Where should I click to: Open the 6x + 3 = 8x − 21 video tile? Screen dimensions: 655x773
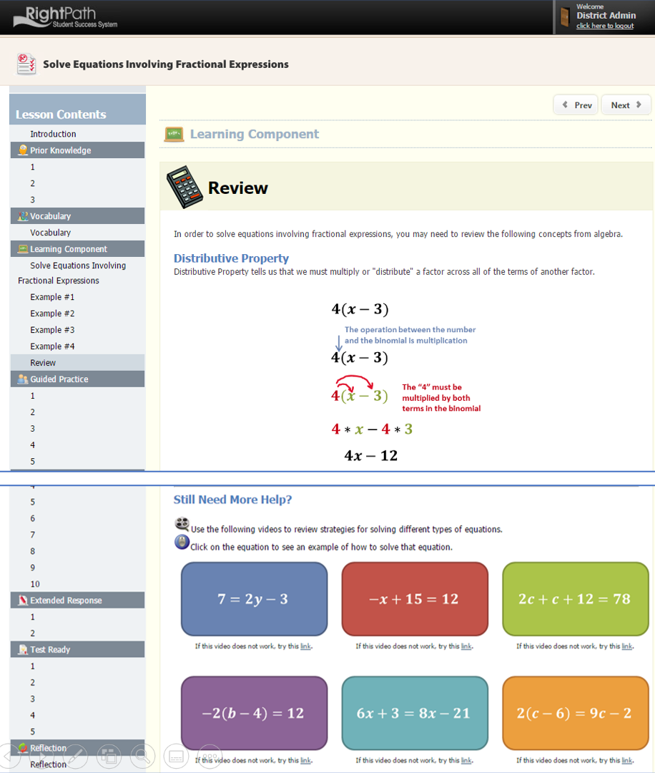click(415, 713)
